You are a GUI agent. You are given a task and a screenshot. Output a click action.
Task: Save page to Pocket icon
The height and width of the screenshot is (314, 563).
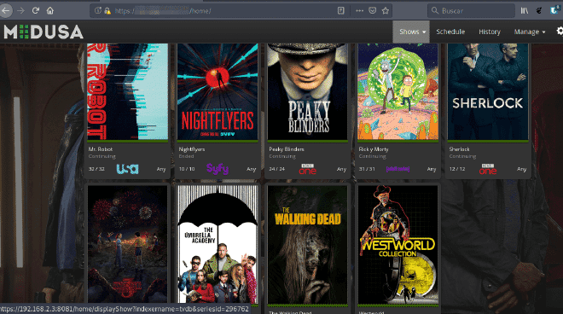(x=372, y=11)
